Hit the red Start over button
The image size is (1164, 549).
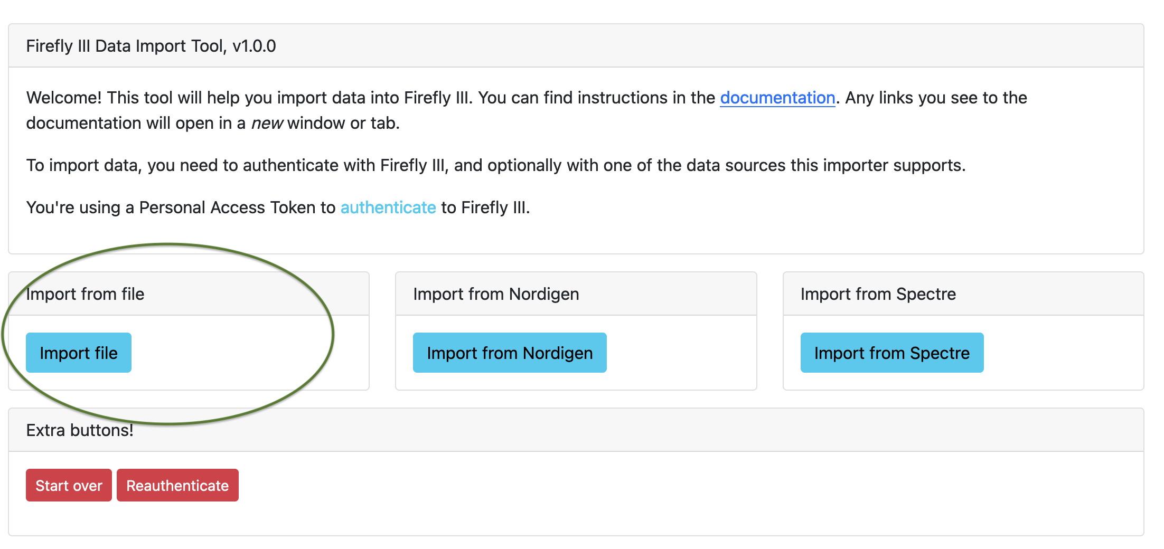tap(69, 485)
